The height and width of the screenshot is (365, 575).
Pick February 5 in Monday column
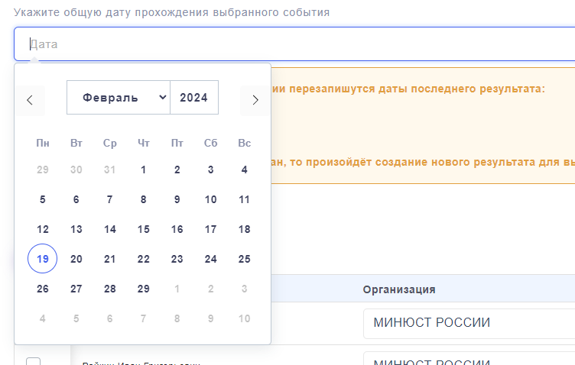pos(42,200)
